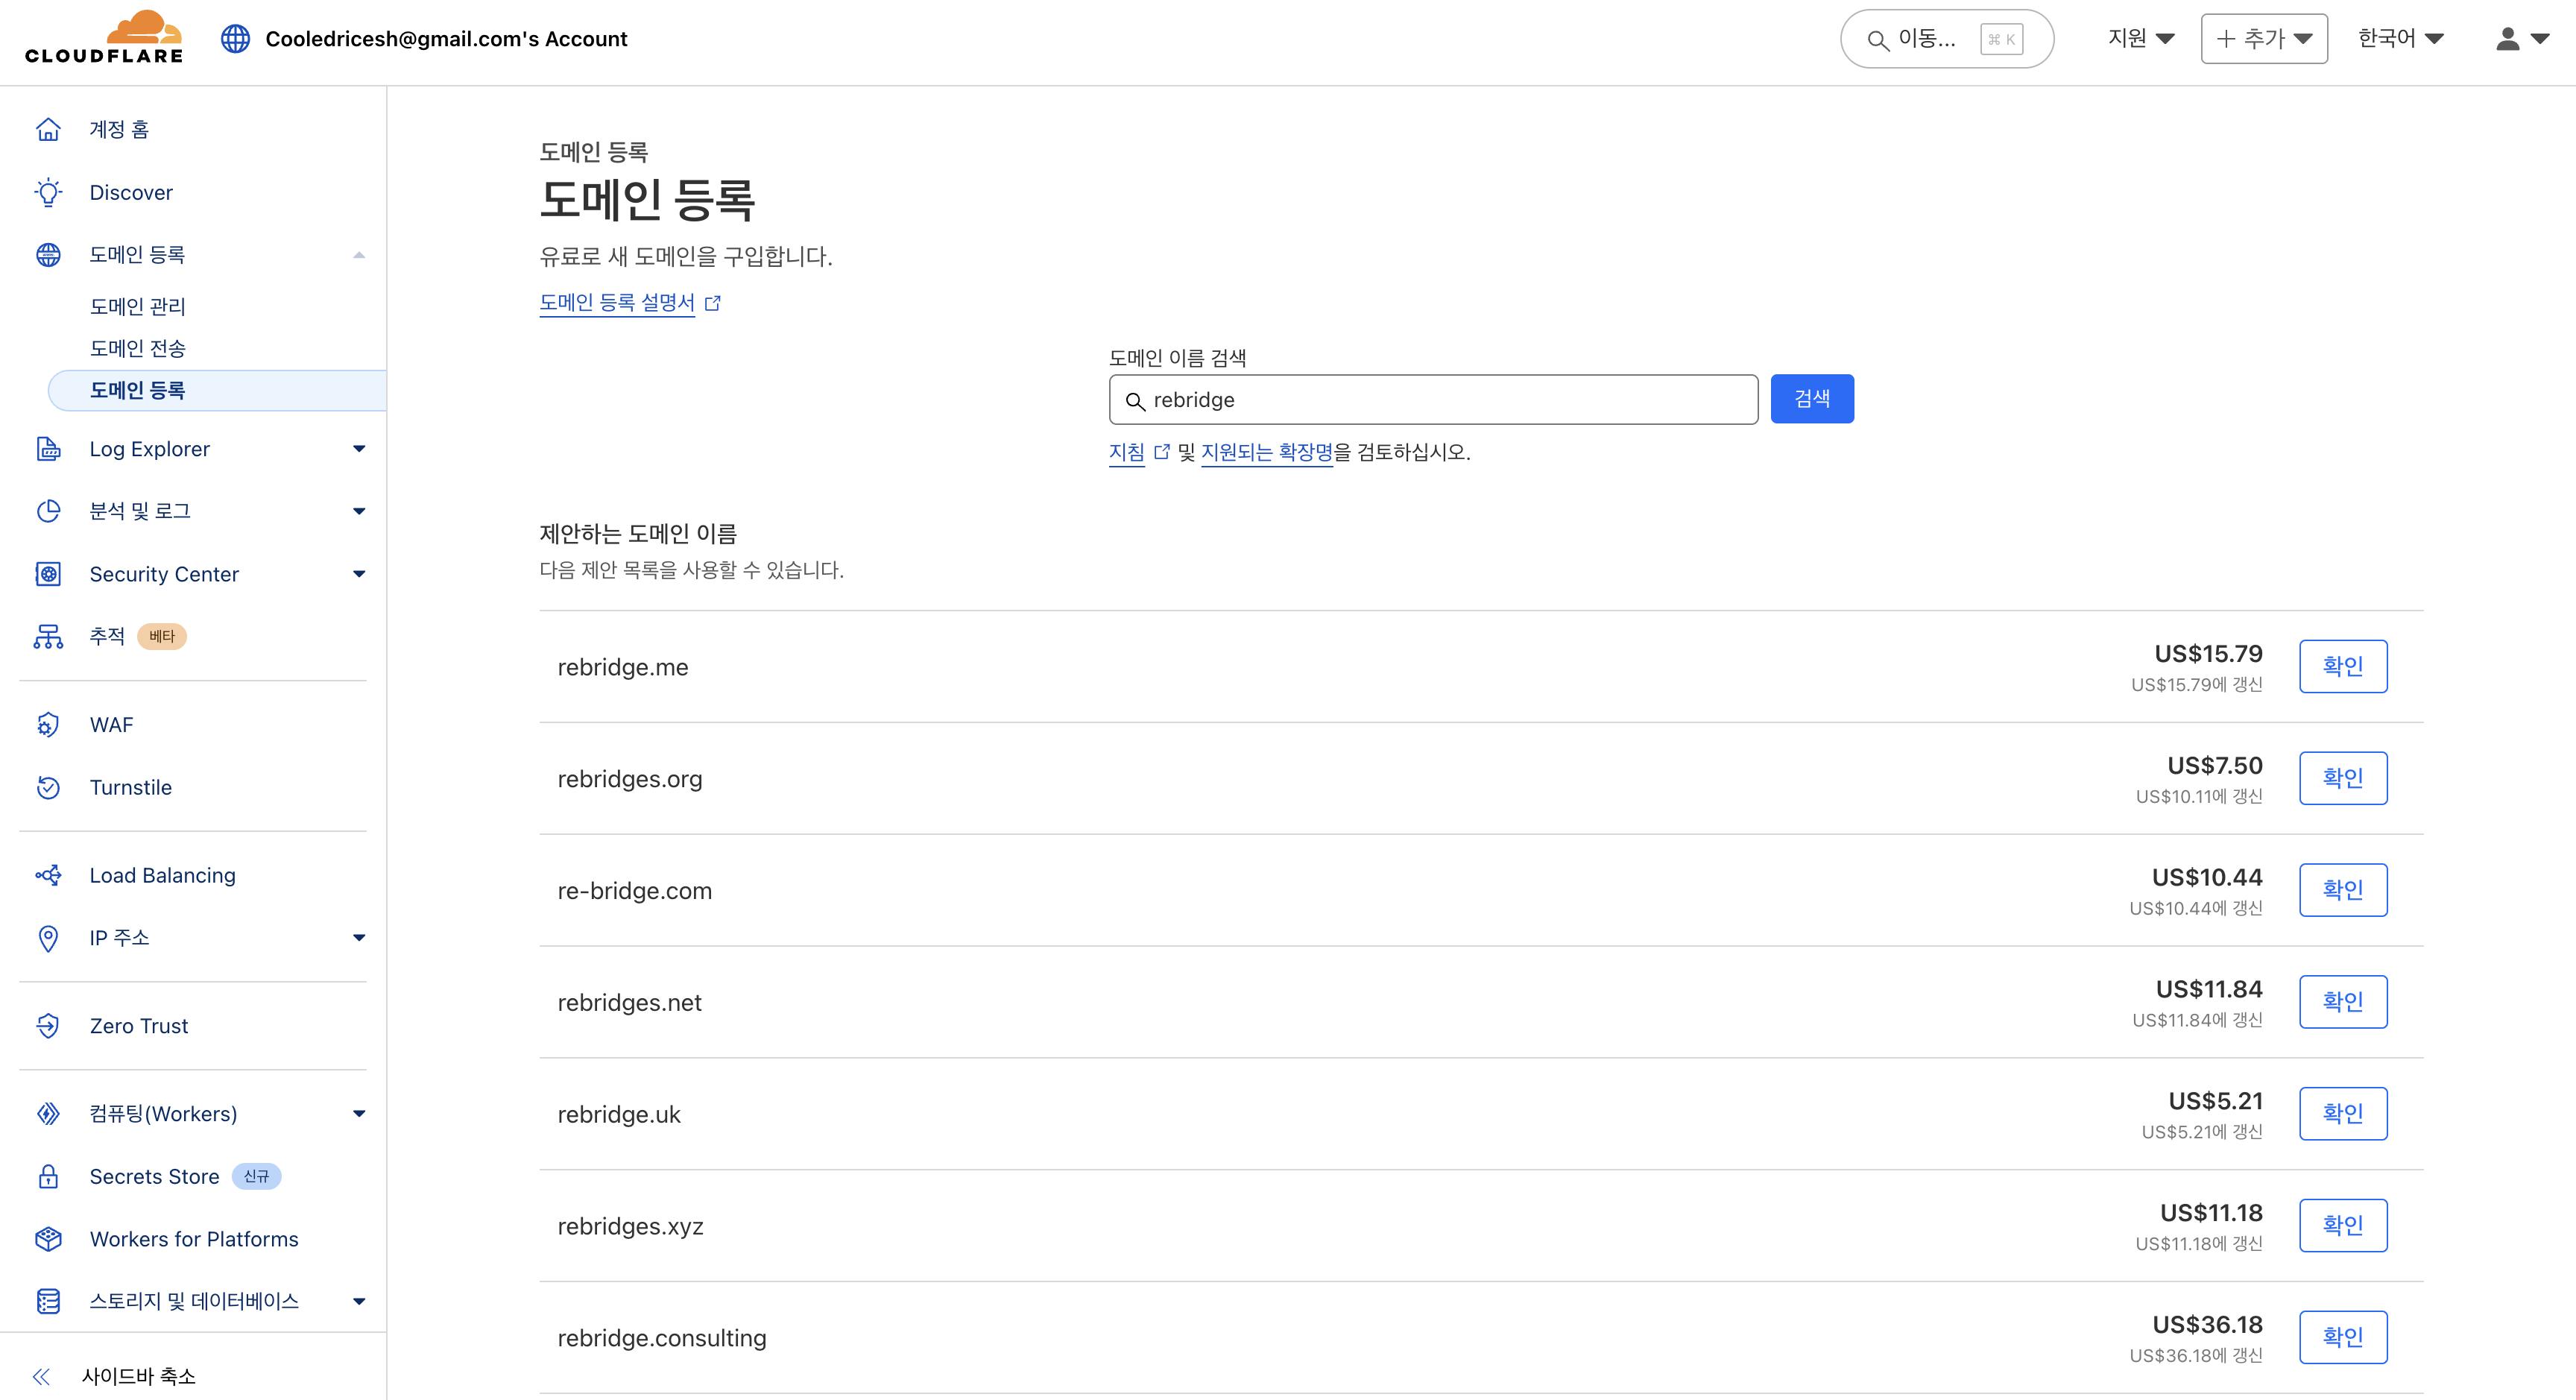Viewport: 2576px width, 1400px height.
Task: Open the Discover page
Action: coord(131,192)
